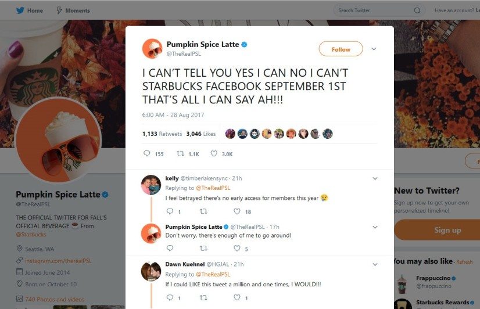
Task: Follow the Pumpkin Spice Latte account
Action: pos(341,49)
